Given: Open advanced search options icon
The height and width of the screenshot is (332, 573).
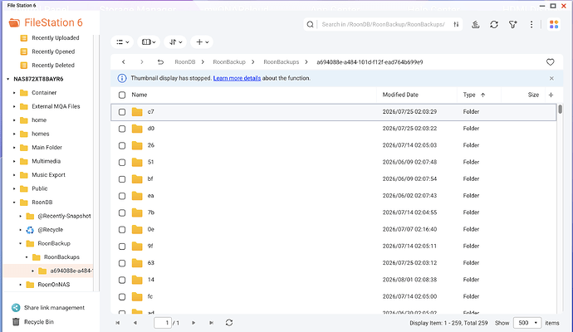Looking at the screenshot, I should (456, 24).
